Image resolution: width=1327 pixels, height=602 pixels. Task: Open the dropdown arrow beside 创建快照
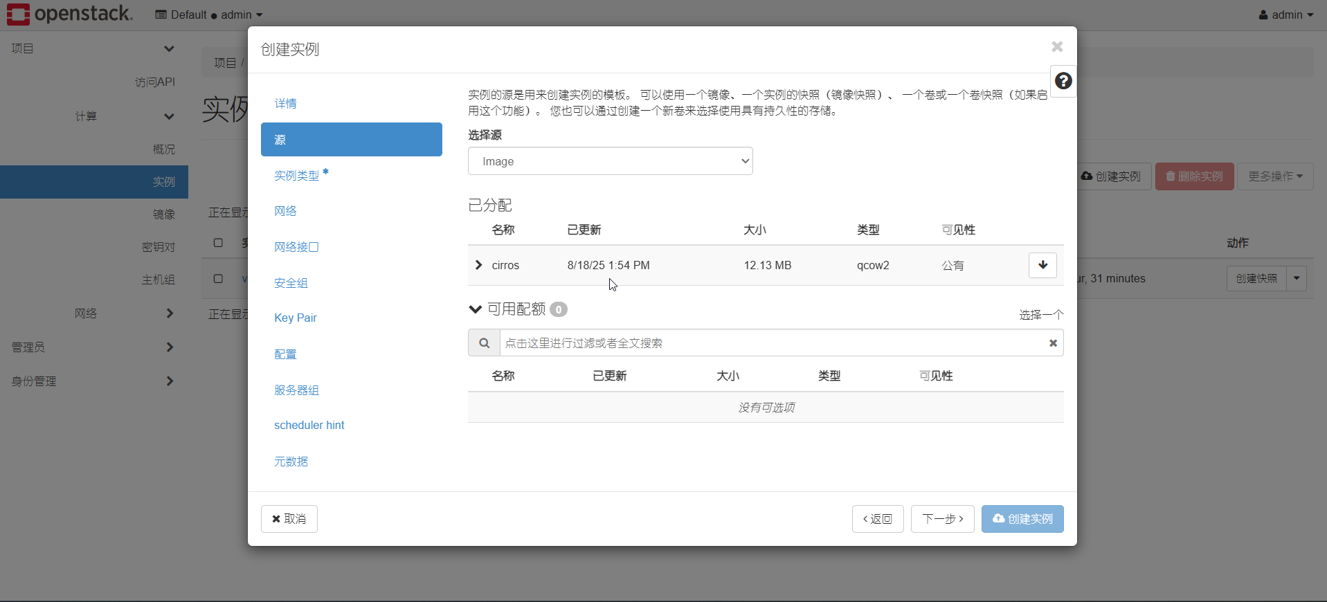point(1297,278)
